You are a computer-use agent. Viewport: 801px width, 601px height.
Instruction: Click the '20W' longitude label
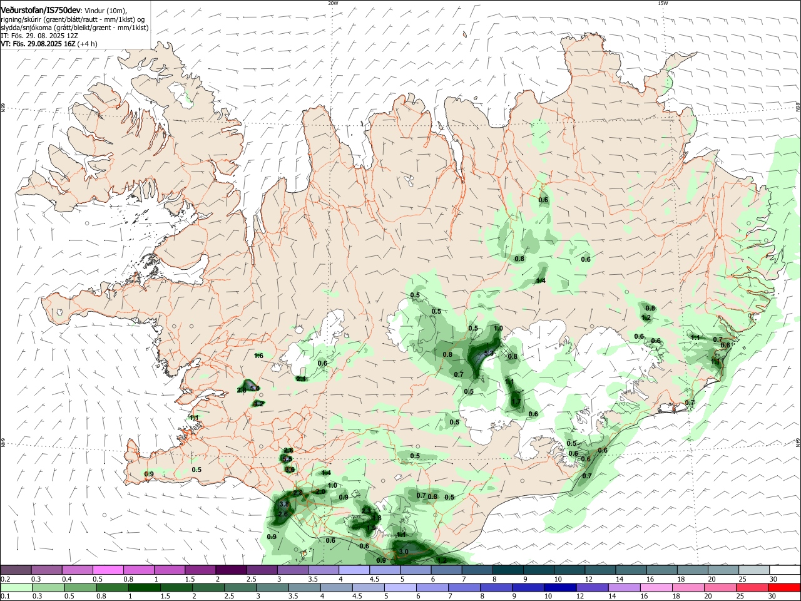tap(333, 3)
